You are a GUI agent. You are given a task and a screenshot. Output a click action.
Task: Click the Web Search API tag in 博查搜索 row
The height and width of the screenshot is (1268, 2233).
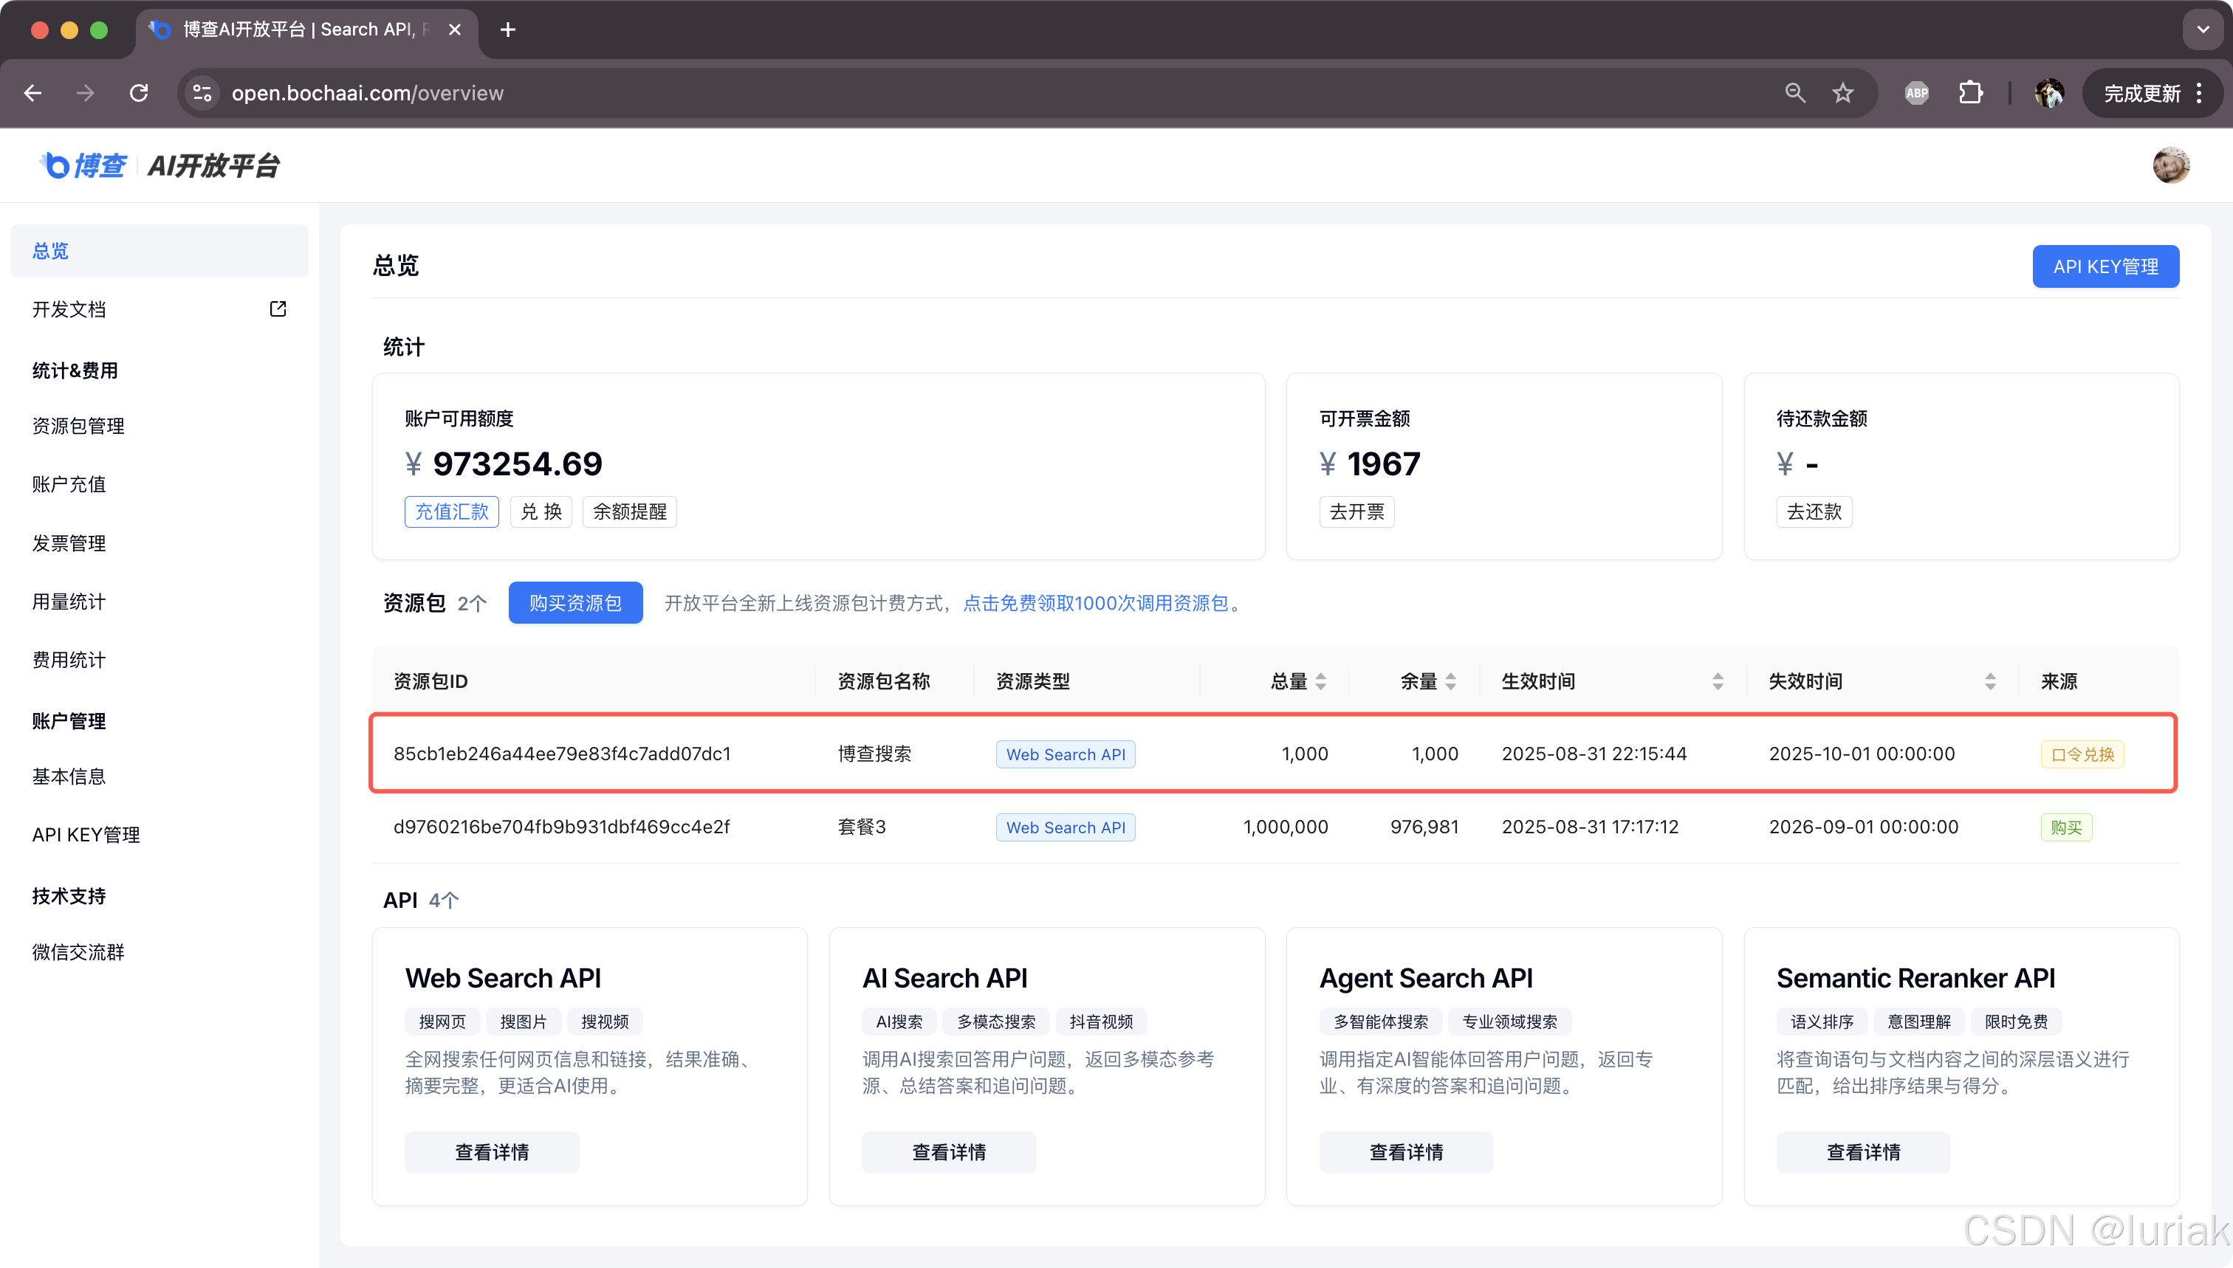click(x=1066, y=755)
